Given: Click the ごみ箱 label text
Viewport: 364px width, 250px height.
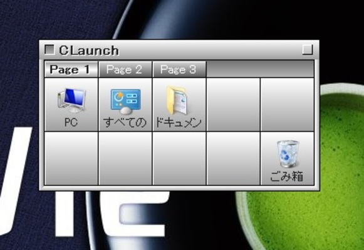Looking at the screenshot, I should 287,176.
